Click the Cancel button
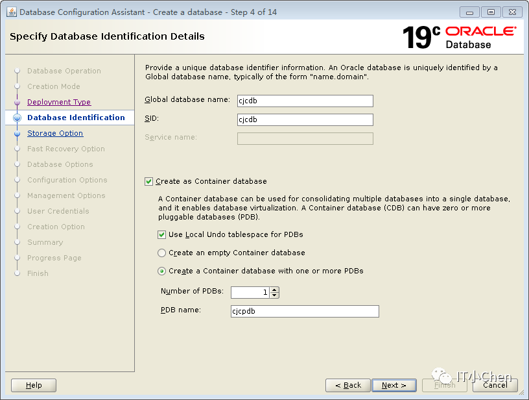Image resolution: width=529 pixels, height=400 pixels. coord(495,385)
